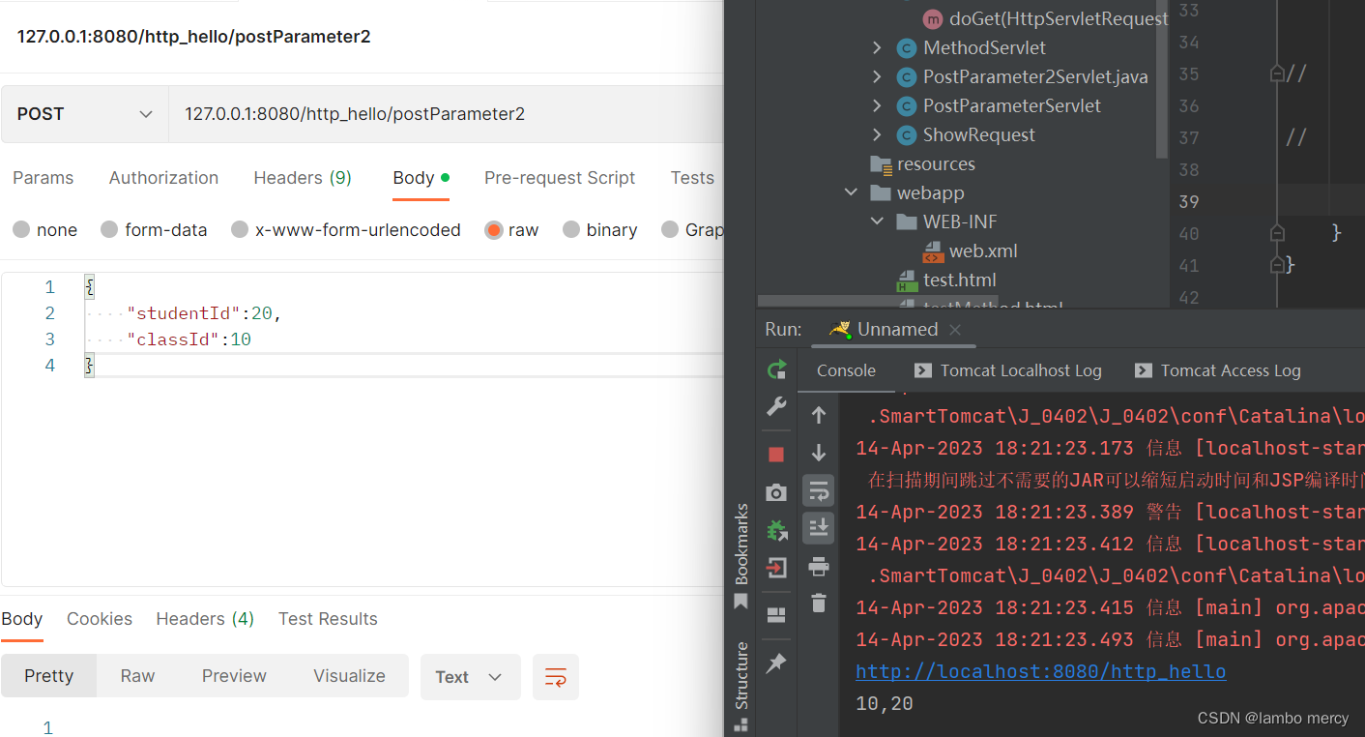Switch response view to Visualize
This screenshot has width=1365, height=737.
point(349,676)
